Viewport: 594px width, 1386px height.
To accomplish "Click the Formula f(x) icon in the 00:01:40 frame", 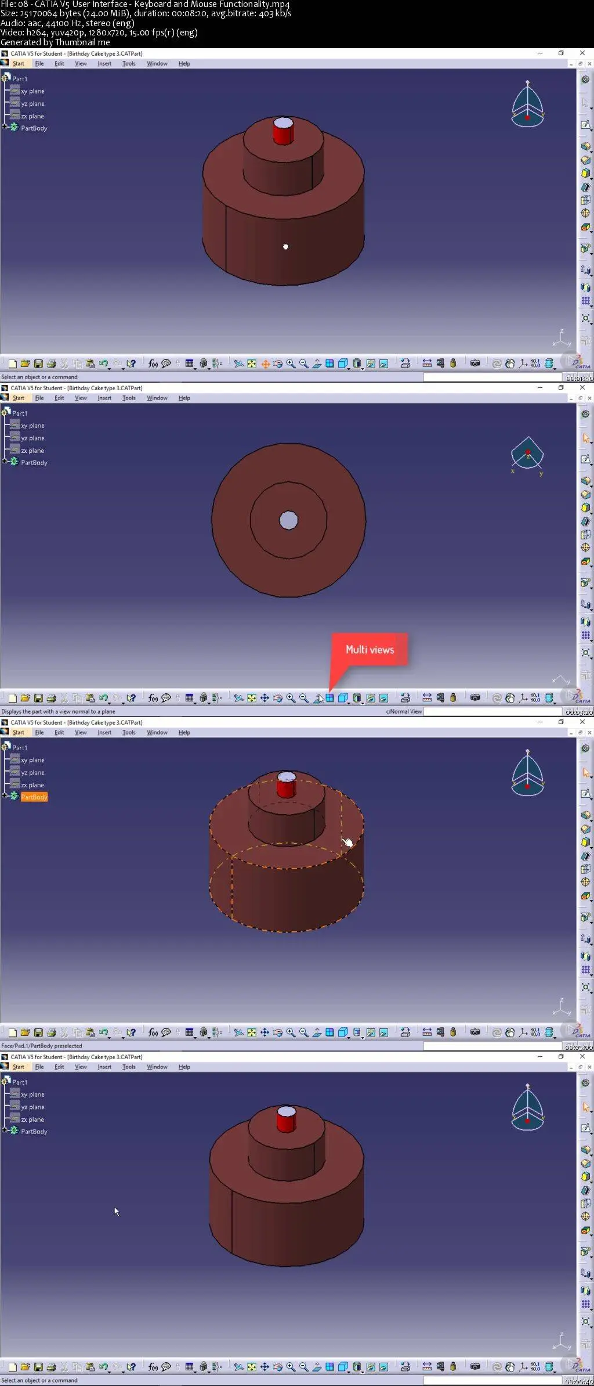I will pyautogui.click(x=153, y=363).
